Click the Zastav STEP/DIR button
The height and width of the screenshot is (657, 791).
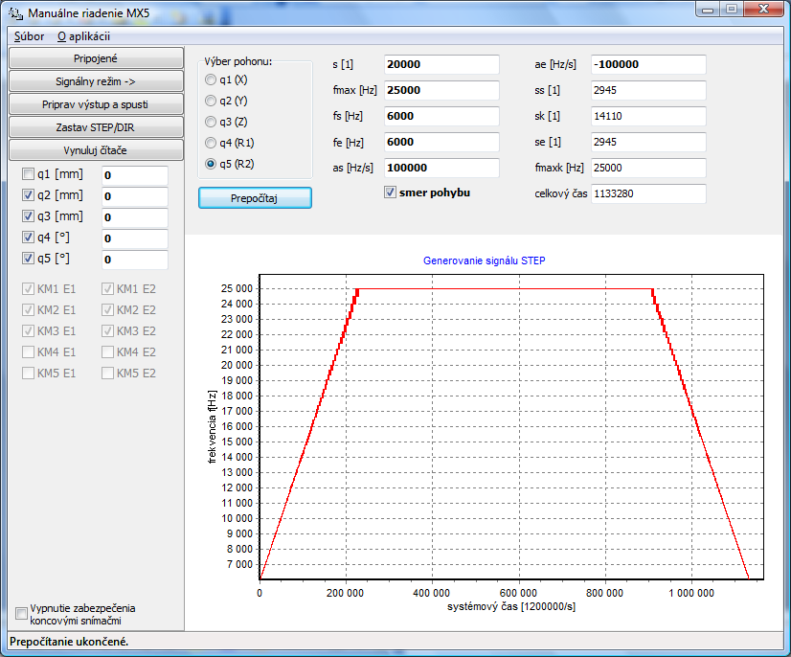[x=96, y=127]
